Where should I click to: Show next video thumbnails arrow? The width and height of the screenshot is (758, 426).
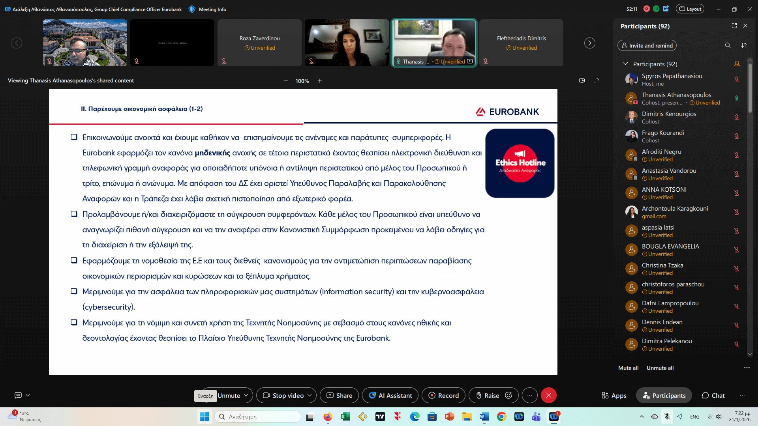point(590,43)
